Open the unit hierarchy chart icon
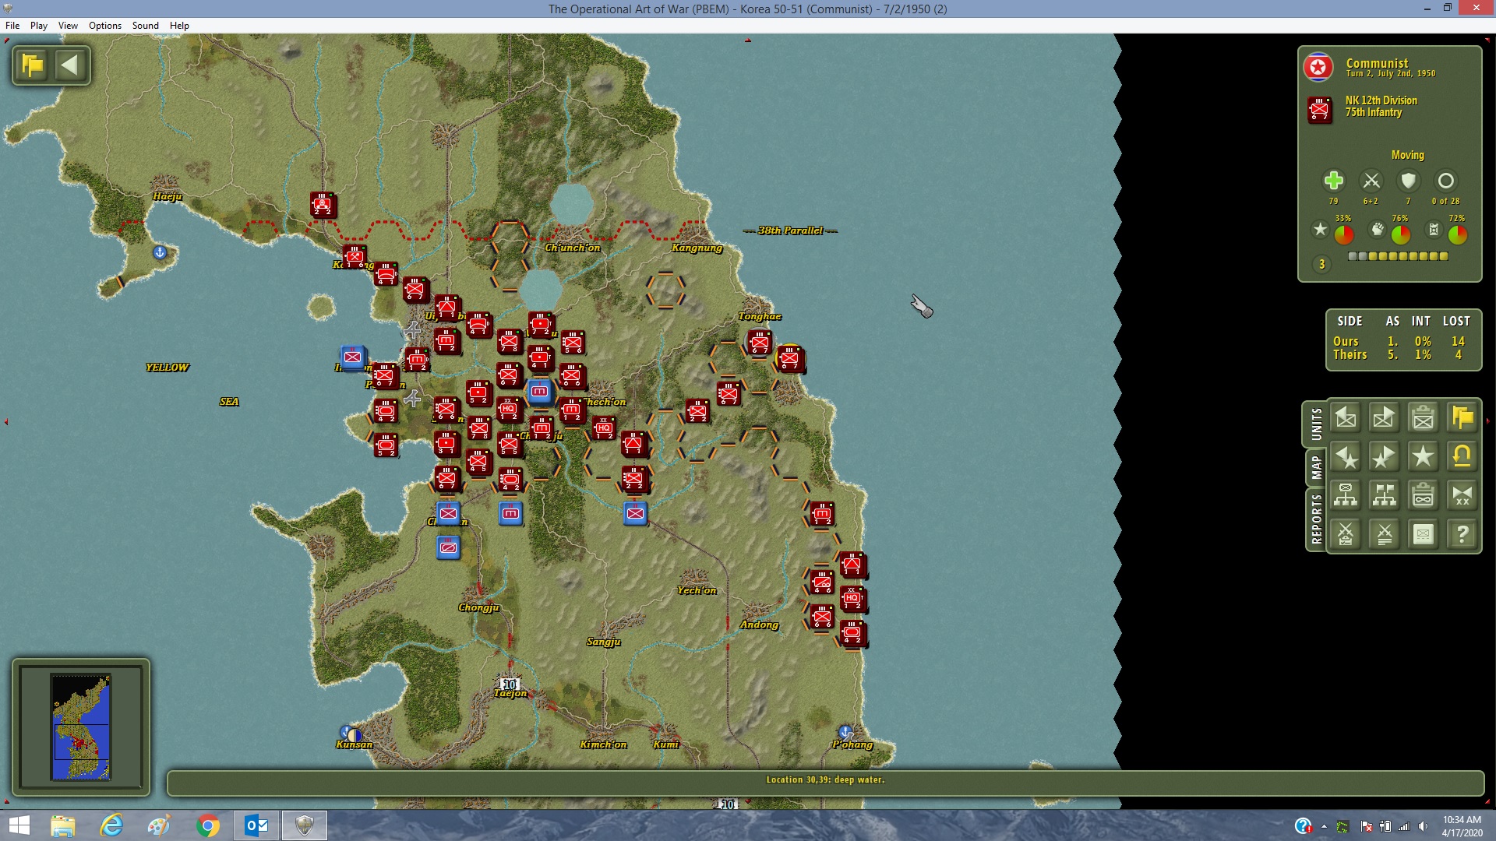The image size is (1496, 841). tap(1346, 495)
